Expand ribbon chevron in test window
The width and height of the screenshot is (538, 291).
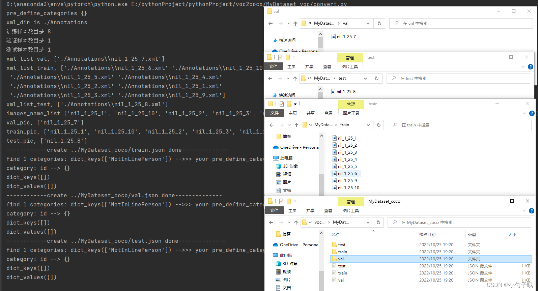pyautogui.click(x=523, y=67)
